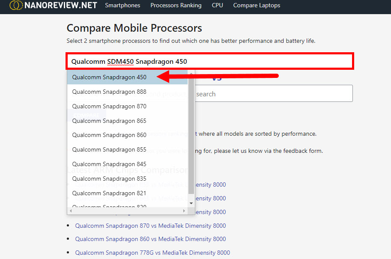Open the Processors Ranking page
The image size is (391, 259).
click(x=176, y=5)
